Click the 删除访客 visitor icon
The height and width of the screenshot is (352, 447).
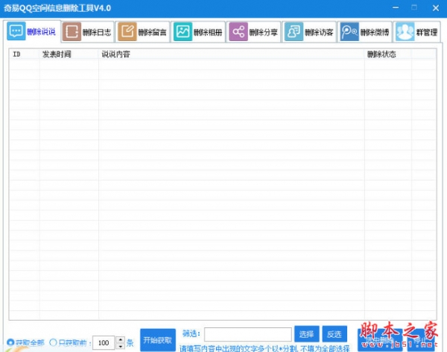point(294,31)
